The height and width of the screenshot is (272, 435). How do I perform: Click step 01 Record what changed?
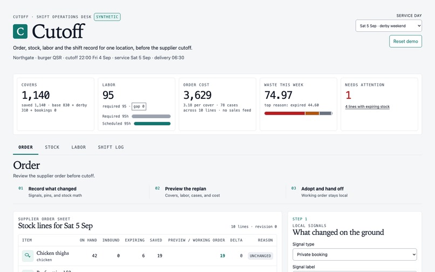(x=52, y=189)
